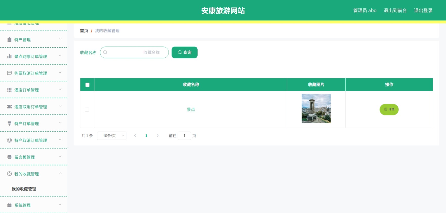
Task: Collapse the 我的收藏管理 menu chevron
Action: (x=60, y=173)
